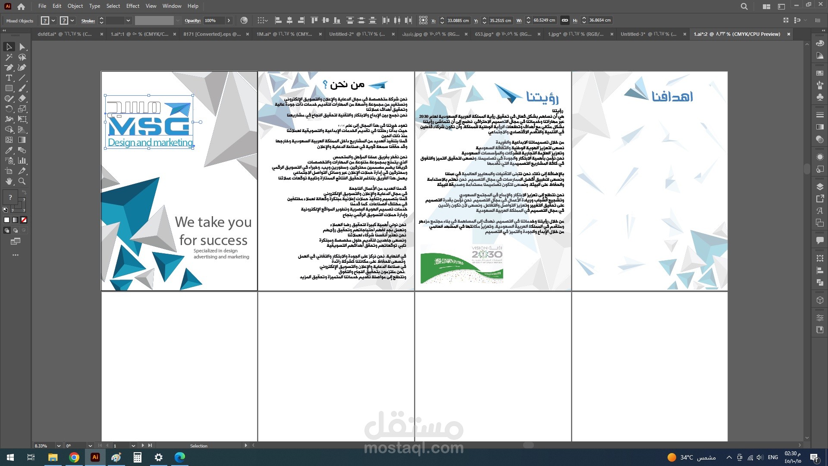The image size is (828, 466).
Task: Pick the Eyedropper tool
Action: (x=9, y=151)
